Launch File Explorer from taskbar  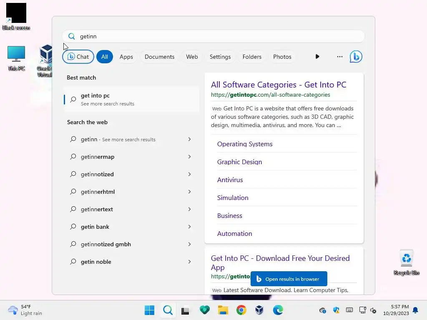click(223, 310)
